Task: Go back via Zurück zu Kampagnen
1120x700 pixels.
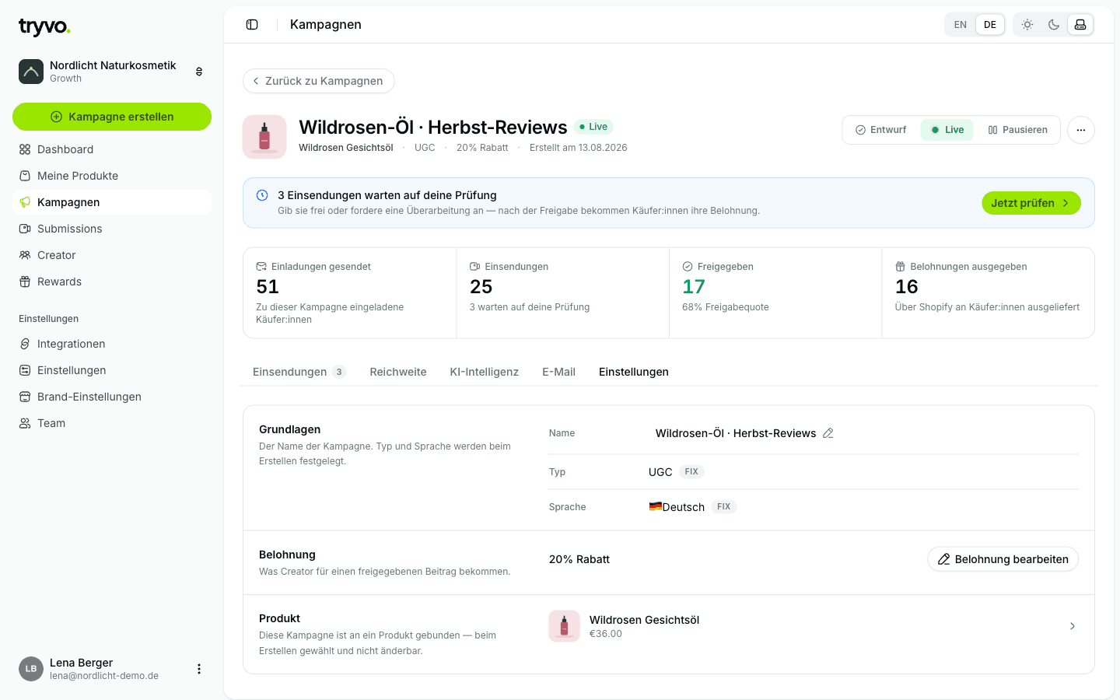Action: click(319, 81)
